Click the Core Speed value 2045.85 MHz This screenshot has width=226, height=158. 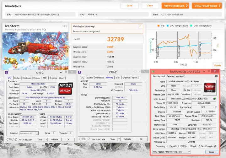28,117
